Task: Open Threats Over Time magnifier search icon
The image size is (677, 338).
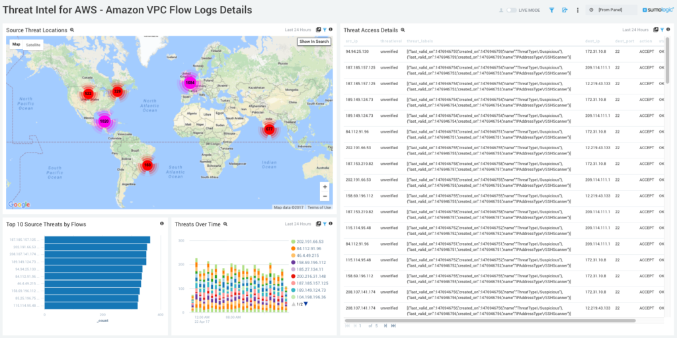Action: pos(225,224)
